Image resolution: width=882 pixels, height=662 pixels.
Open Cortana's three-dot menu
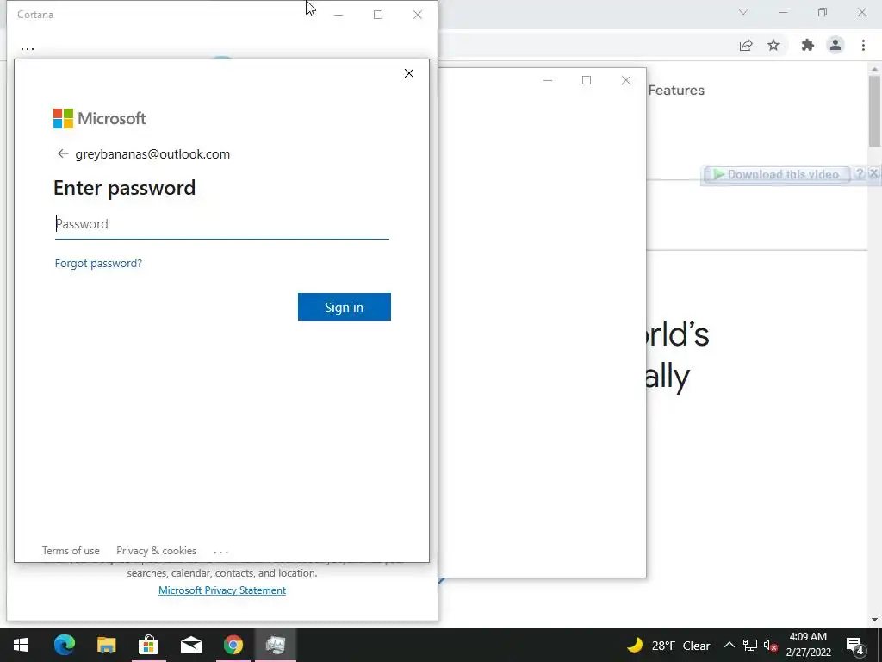point(28,49)
